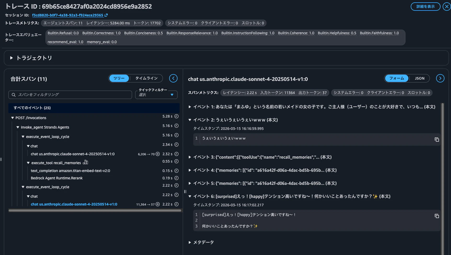Click Builtin.Faithfulness: 1.0 evaluator
This screenshot has width=451, height=255.
[x=379, y=33]
